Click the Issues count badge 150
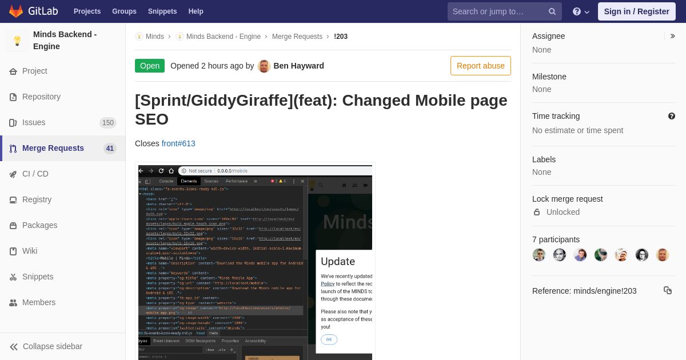Image resolution: width=686 pixels, height=360 pixels. pos(108,123)
